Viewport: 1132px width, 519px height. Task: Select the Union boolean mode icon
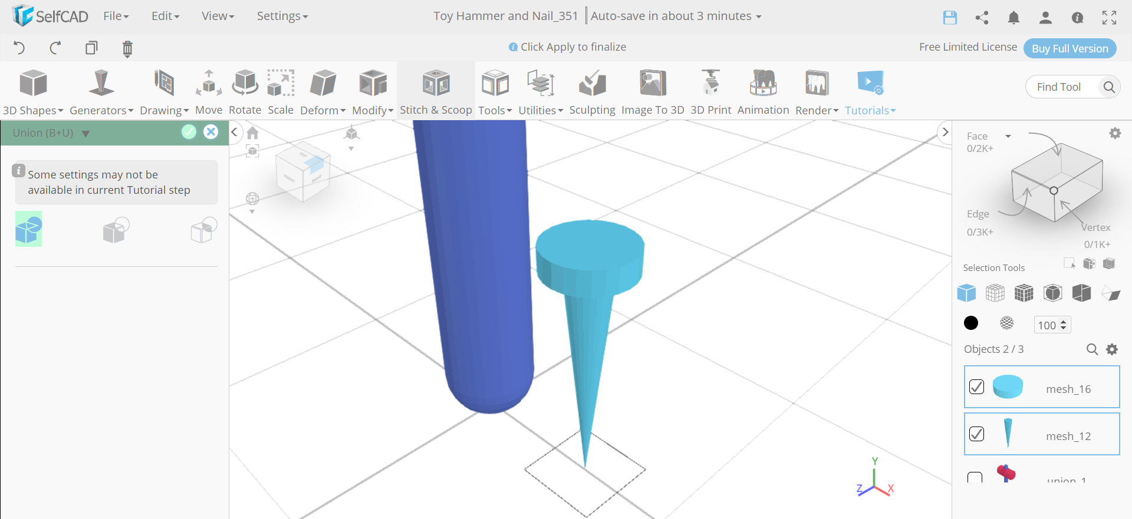pyautogui.click(x=28, y=229)
